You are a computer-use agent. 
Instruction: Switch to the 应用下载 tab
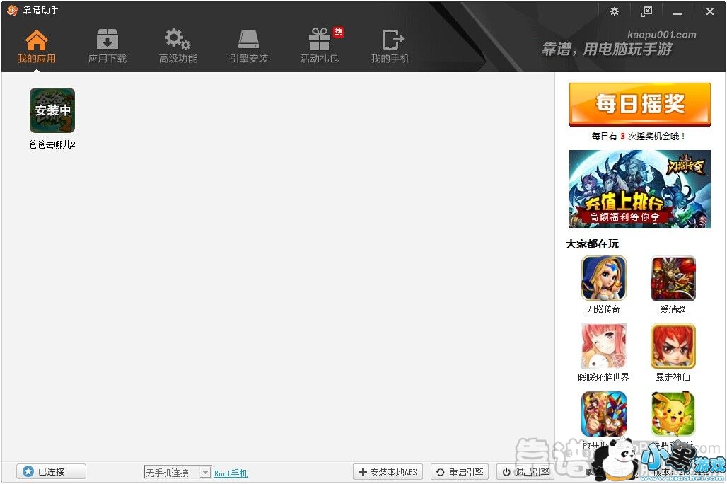pos(107,47)
